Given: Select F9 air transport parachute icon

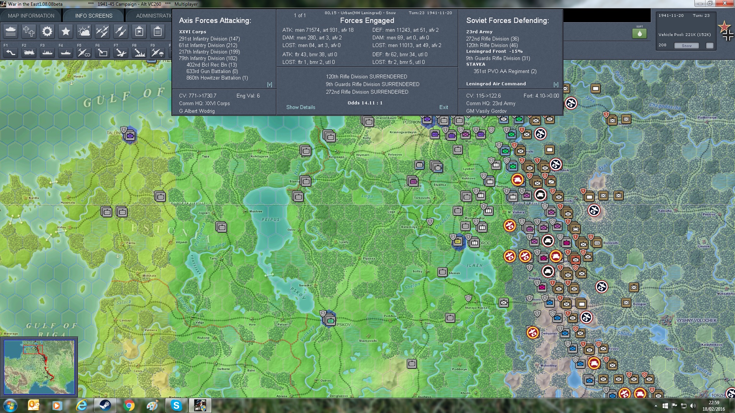Looking at the screenshot, I should (x=157, y=52).
